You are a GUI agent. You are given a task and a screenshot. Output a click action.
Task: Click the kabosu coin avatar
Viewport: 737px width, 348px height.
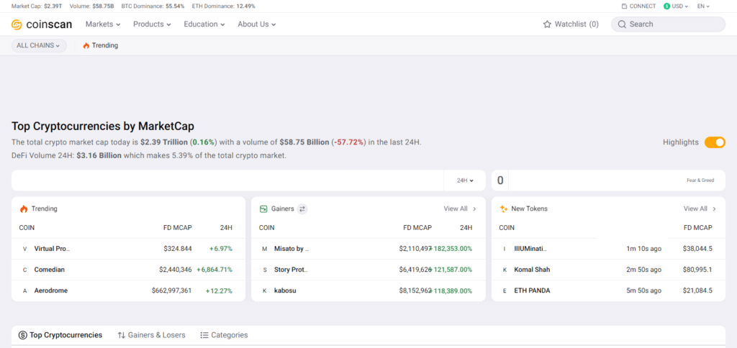265,290
